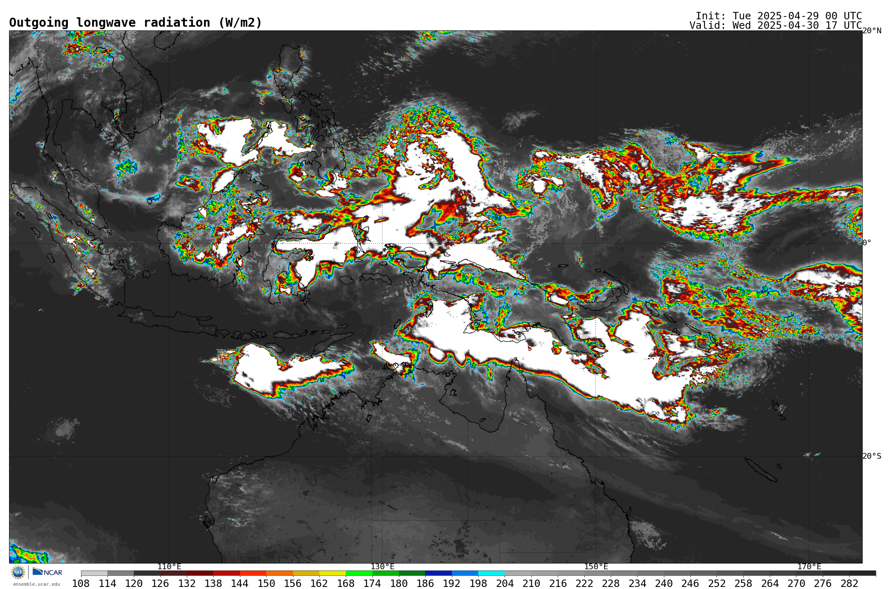The width and height of the screenshot is (889, 589).
Task: Click the colorbar value 150
Action: 266,584
